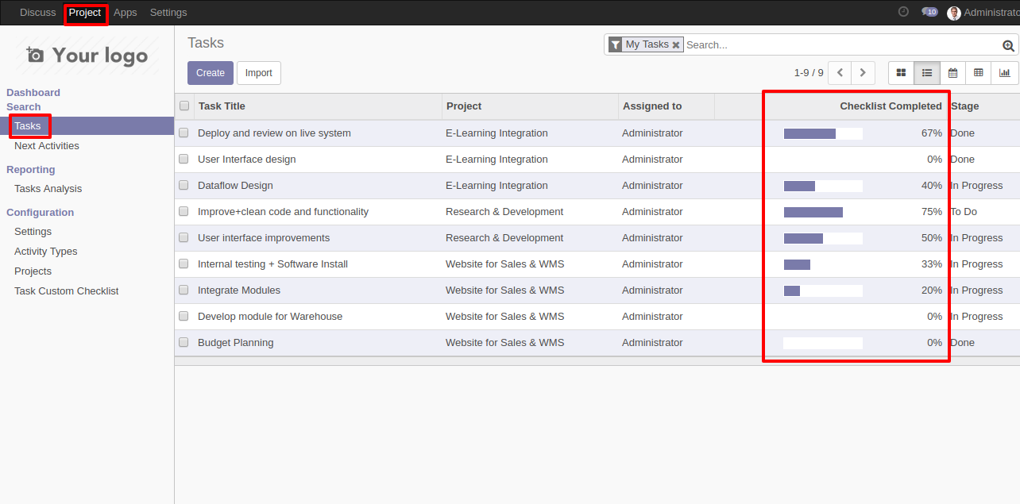Click the search magnifier icon
This screenshot has height=504, width=1020.
click(1009, 45)
